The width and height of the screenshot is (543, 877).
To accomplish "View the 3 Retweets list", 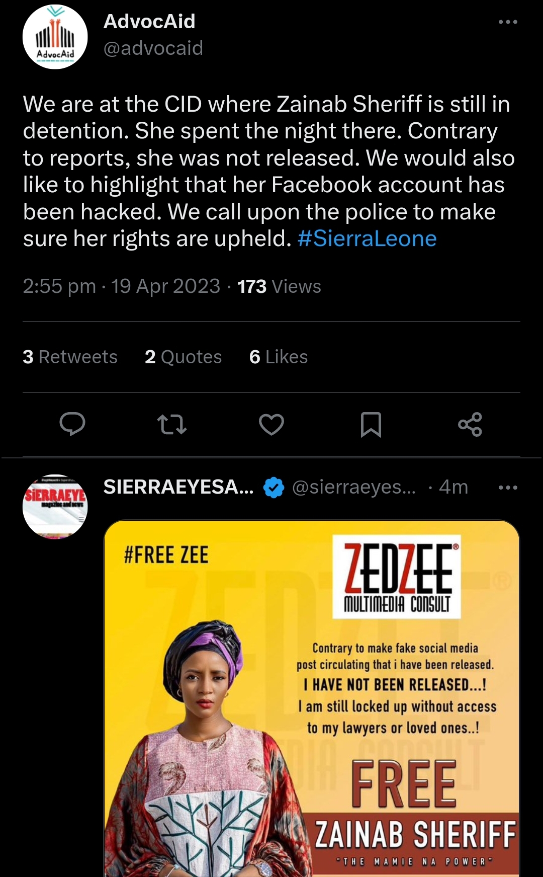I will (70, 357).
